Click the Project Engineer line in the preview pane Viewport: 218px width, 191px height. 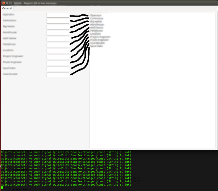[x=100, y=37]
